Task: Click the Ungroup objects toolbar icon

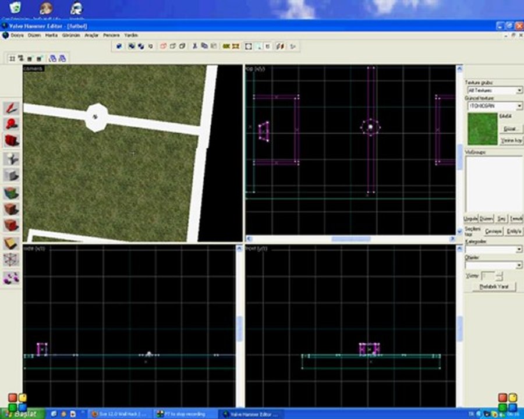Action: (x=141, y=47)
